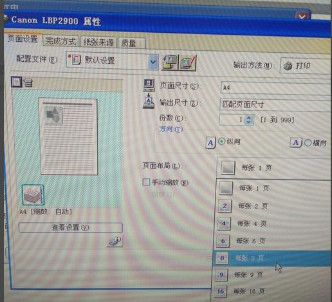Expand the 配置文件 dropdown arrow
This screenshot has width=332, height=302.
[153, 62]
